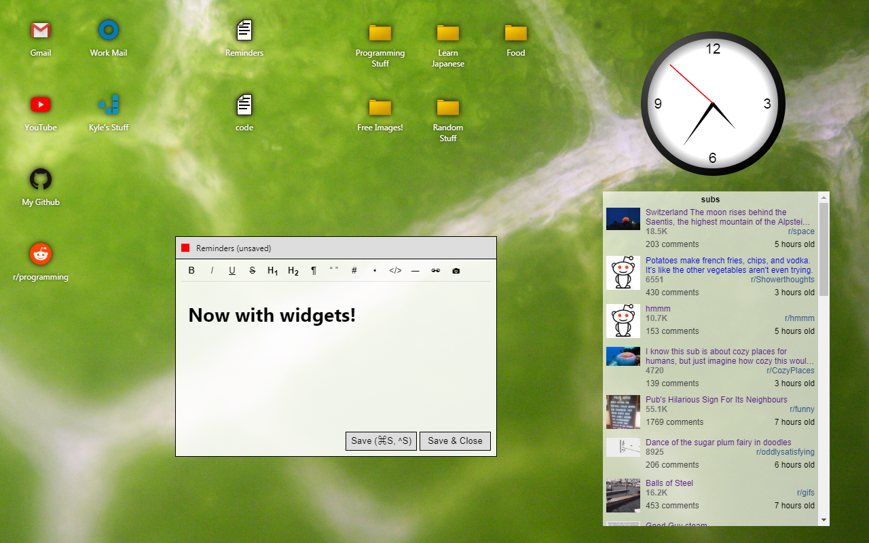Insert a Heading 1
This screenshot has width=869, height=543.
pos(272,270)
